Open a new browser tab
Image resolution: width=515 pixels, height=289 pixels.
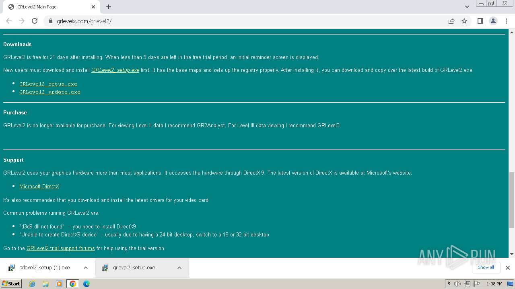coord(109,7)
